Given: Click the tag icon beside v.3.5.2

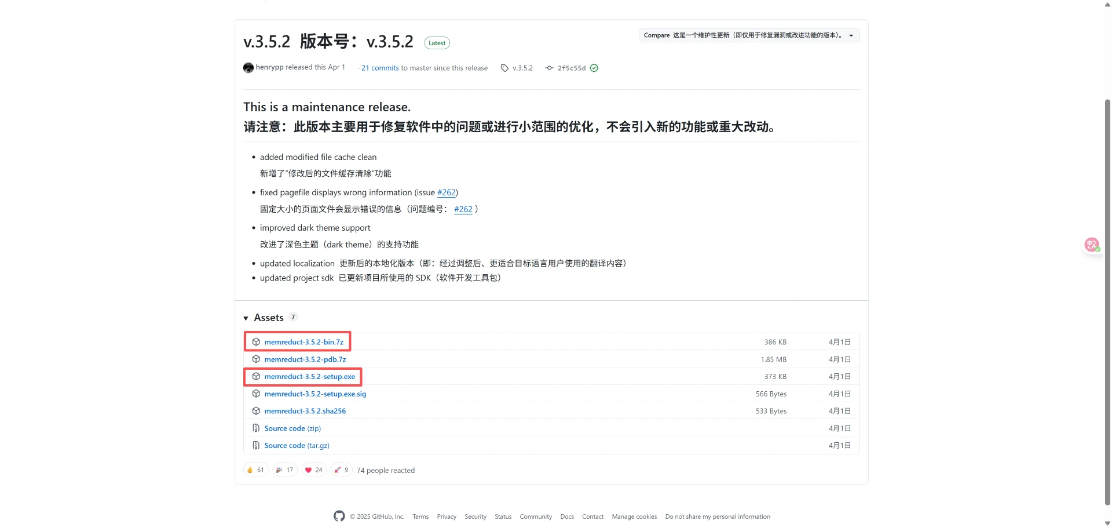Looking at the screenshot, I should tap(504, 68).
